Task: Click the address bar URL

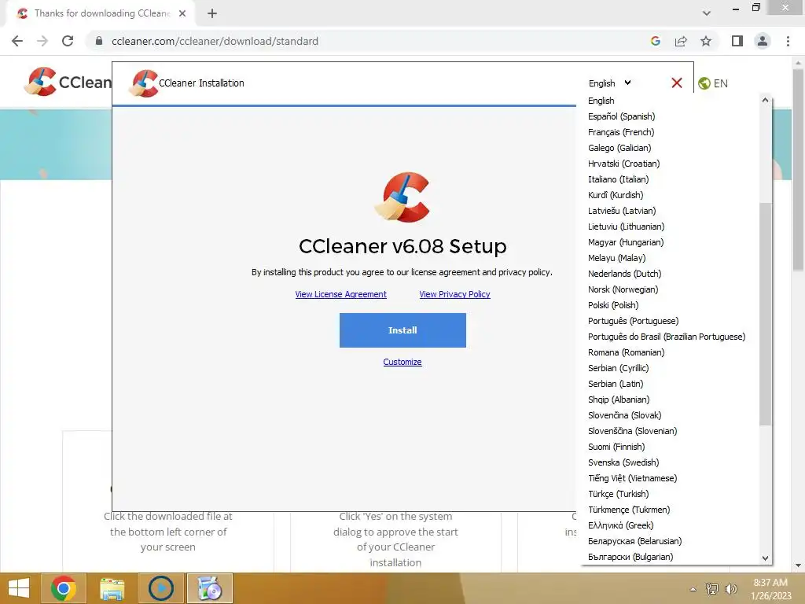Action: pos(215,41)
